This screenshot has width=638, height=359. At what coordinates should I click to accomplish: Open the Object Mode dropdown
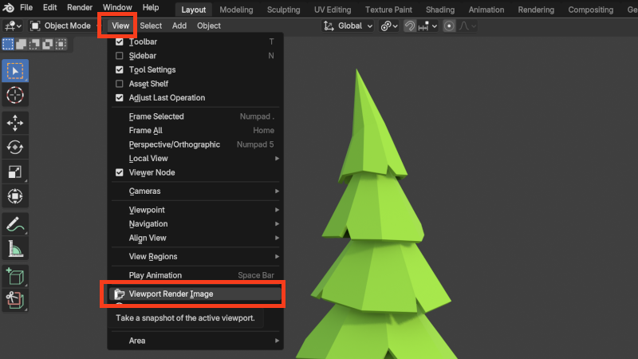(x=62, y=26)
